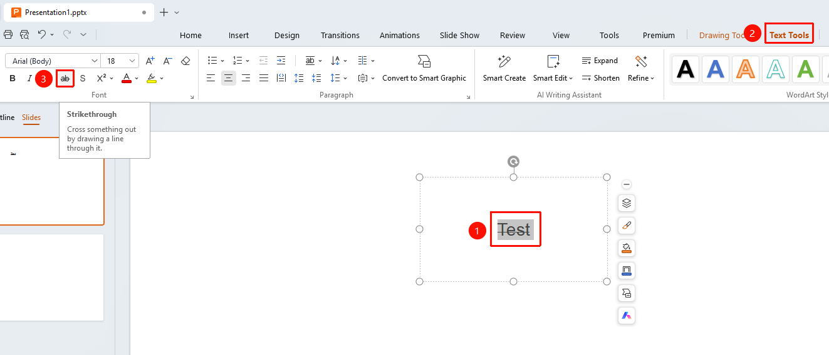Viewport: 829px width, 355px height.
Task: Open the layers icon in floating toolbar
Action: click(x=627, y=203)
